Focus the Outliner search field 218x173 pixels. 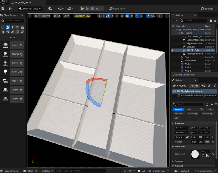194,21
